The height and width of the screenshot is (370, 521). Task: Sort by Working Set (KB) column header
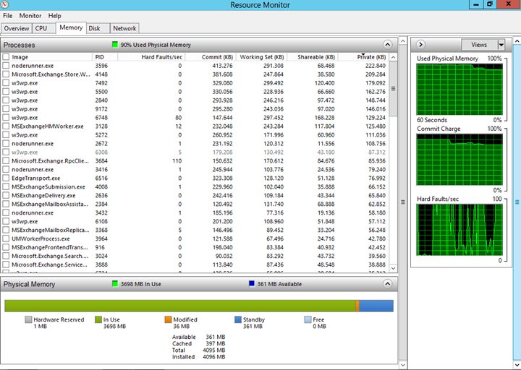(x=261, y=57)
